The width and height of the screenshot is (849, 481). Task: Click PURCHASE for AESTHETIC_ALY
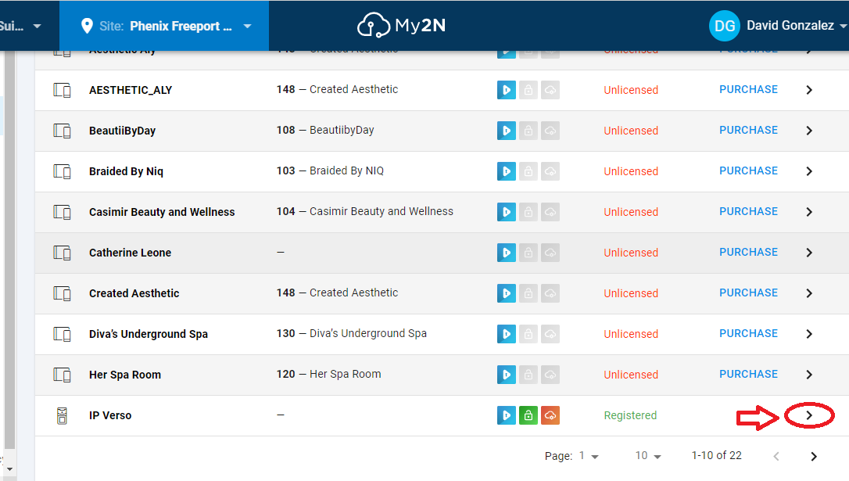point(748,89)
